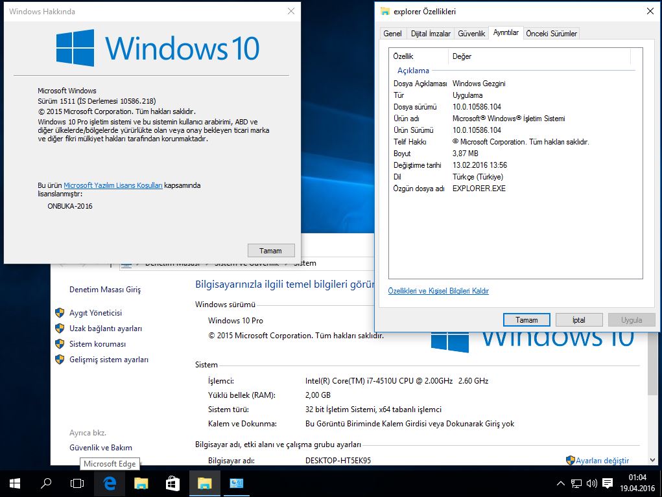Click the volume icon in system tray
This screenshot has height=497, width=662.
[x=591, y=483]
